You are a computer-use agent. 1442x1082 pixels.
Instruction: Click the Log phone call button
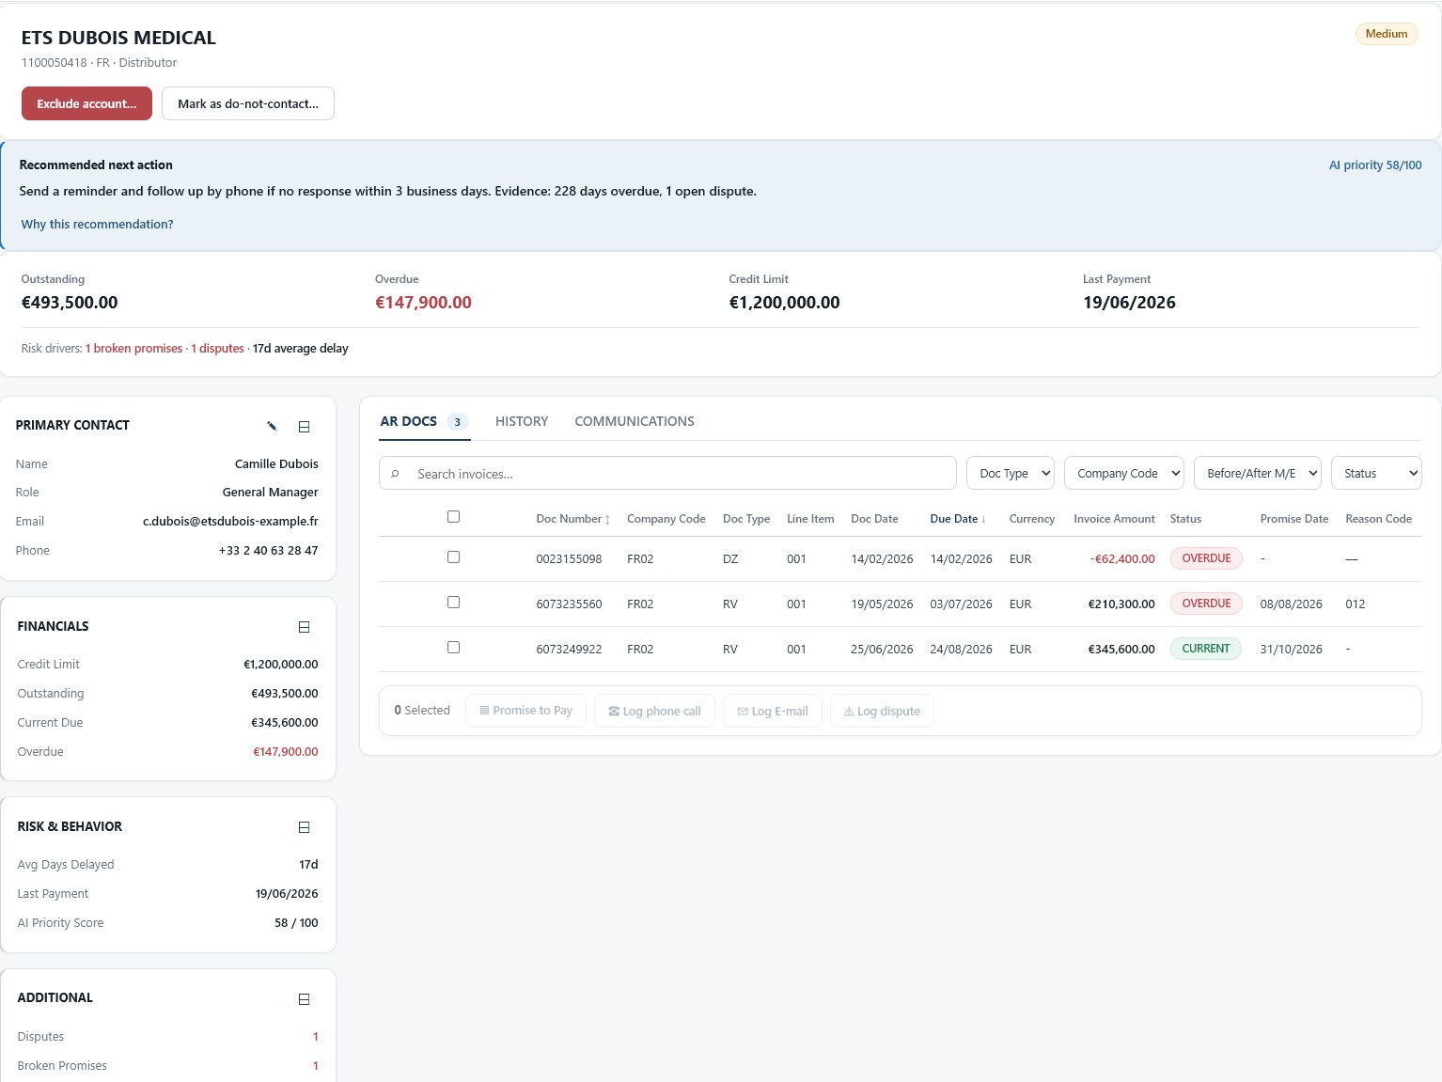[654, 711]
